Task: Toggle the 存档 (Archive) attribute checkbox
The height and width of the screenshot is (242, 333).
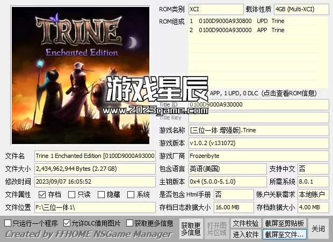Action: tap(42, 195)
